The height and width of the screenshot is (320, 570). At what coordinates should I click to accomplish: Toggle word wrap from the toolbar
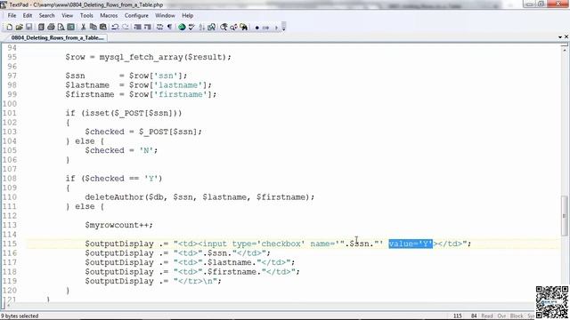(159, 28)
